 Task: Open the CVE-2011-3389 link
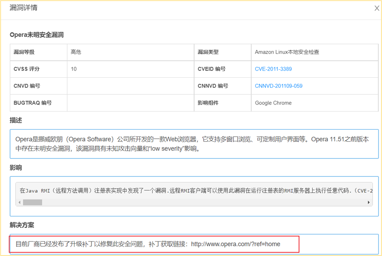click(x=273, y=69)
